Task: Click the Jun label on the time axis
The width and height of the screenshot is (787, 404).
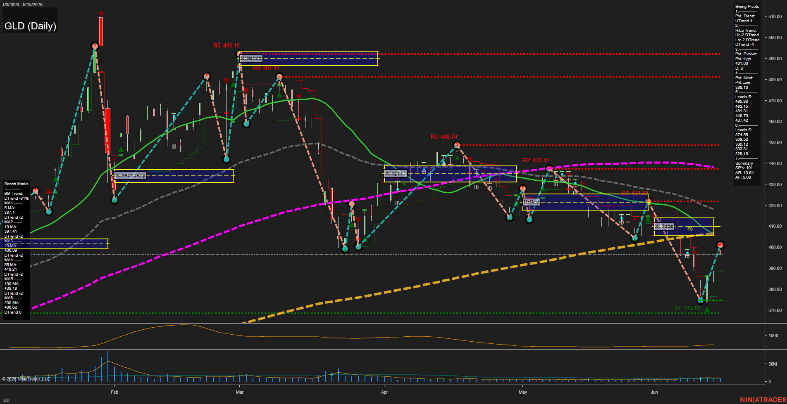Action: 654,392
